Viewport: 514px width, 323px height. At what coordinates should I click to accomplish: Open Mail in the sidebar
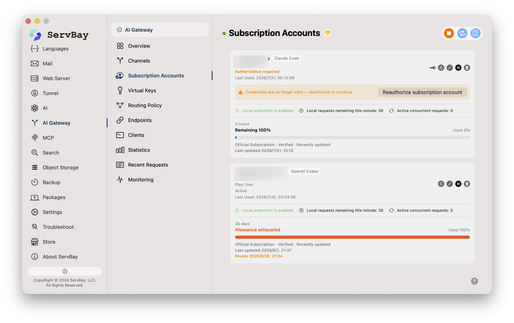(48, 63)
